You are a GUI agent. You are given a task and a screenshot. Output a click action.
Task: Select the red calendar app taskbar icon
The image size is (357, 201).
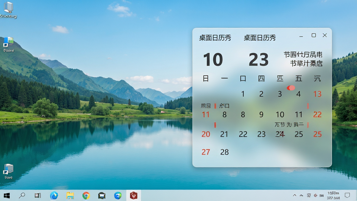134,195
